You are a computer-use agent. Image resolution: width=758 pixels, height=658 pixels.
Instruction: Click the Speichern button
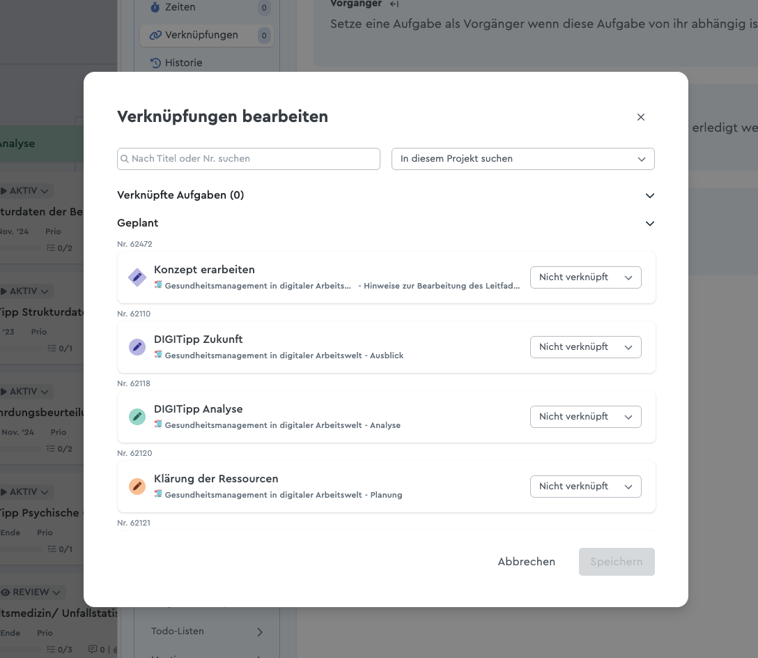pyautogui.click(x=617, y=562)
